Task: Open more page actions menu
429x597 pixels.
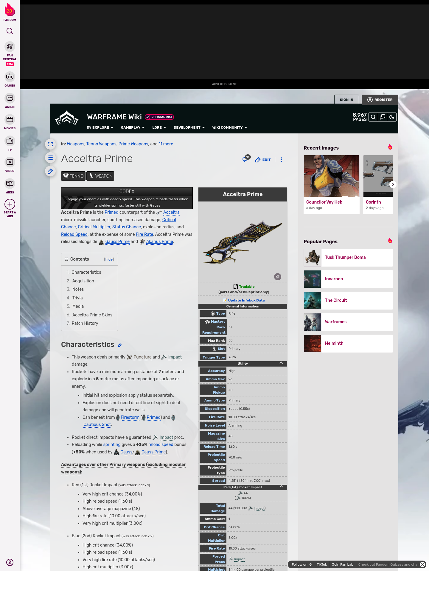Action: coord(281,160)
